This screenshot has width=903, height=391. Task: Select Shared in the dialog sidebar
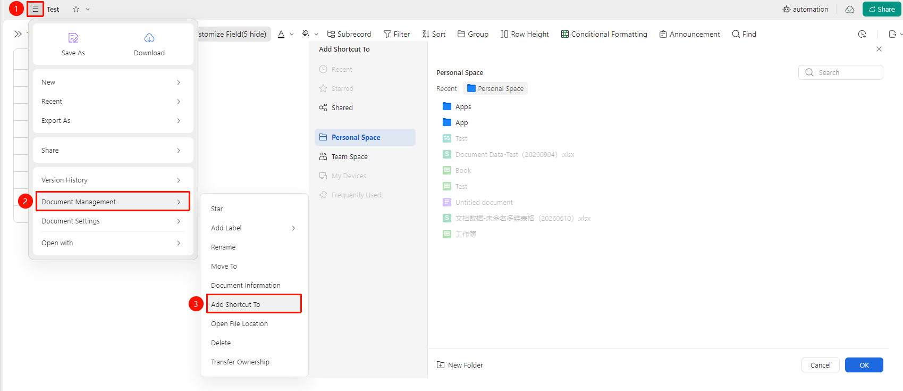(x=365, y=108)
